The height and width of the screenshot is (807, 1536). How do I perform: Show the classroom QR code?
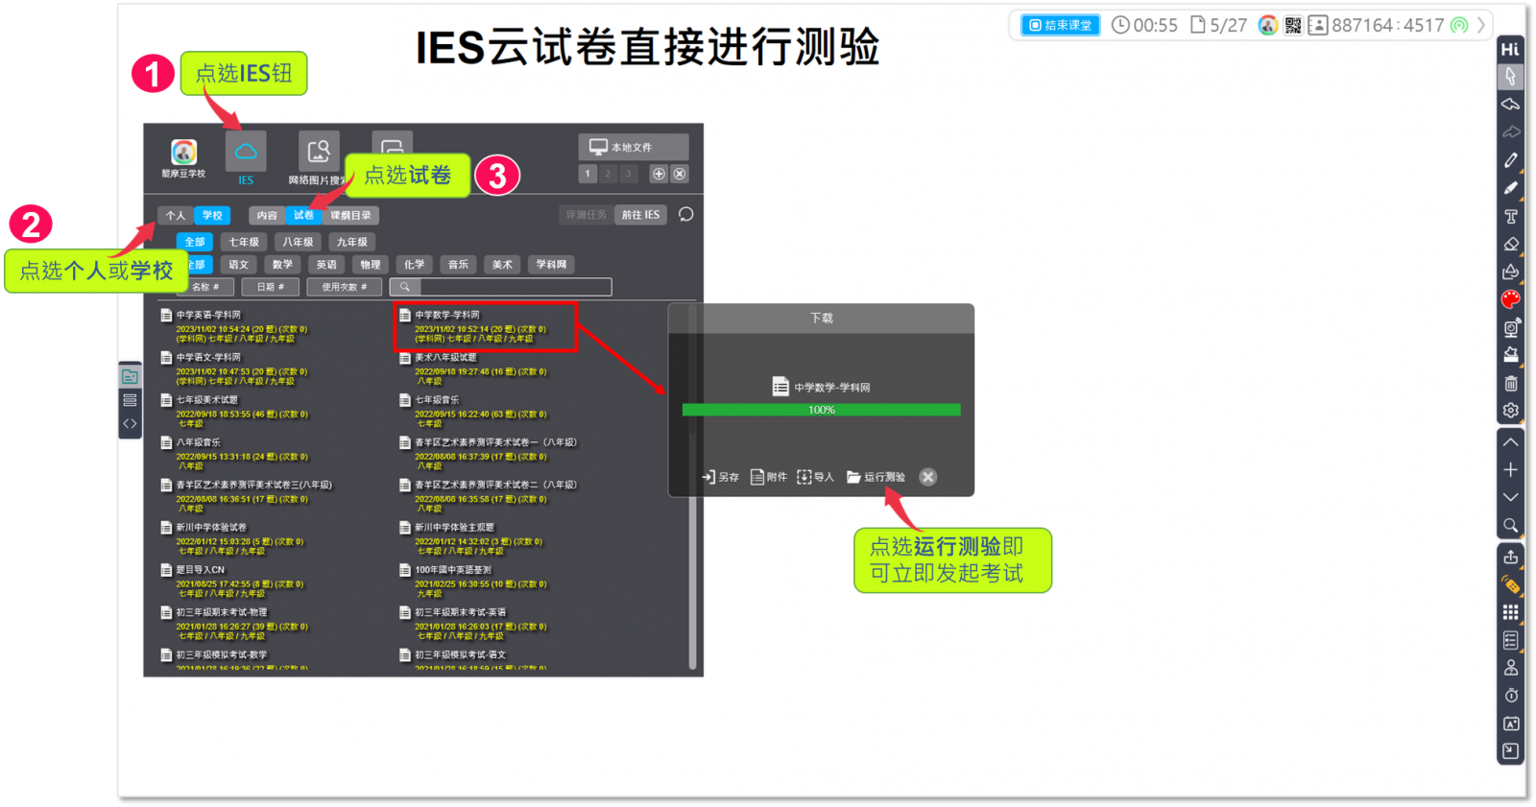click(x=1293, y=25)
